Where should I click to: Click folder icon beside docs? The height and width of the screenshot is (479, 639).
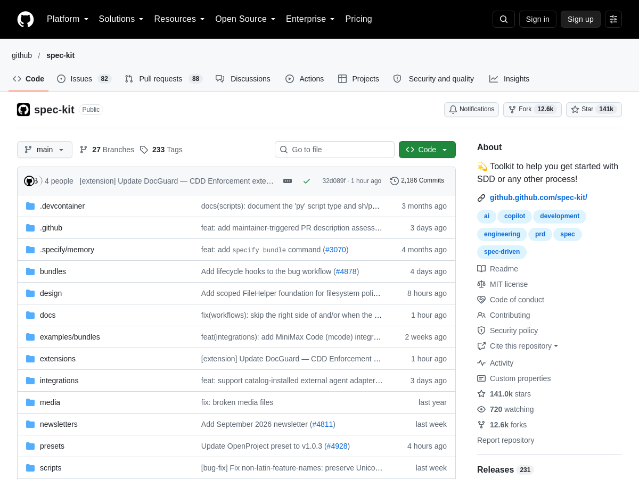(30, 315)
